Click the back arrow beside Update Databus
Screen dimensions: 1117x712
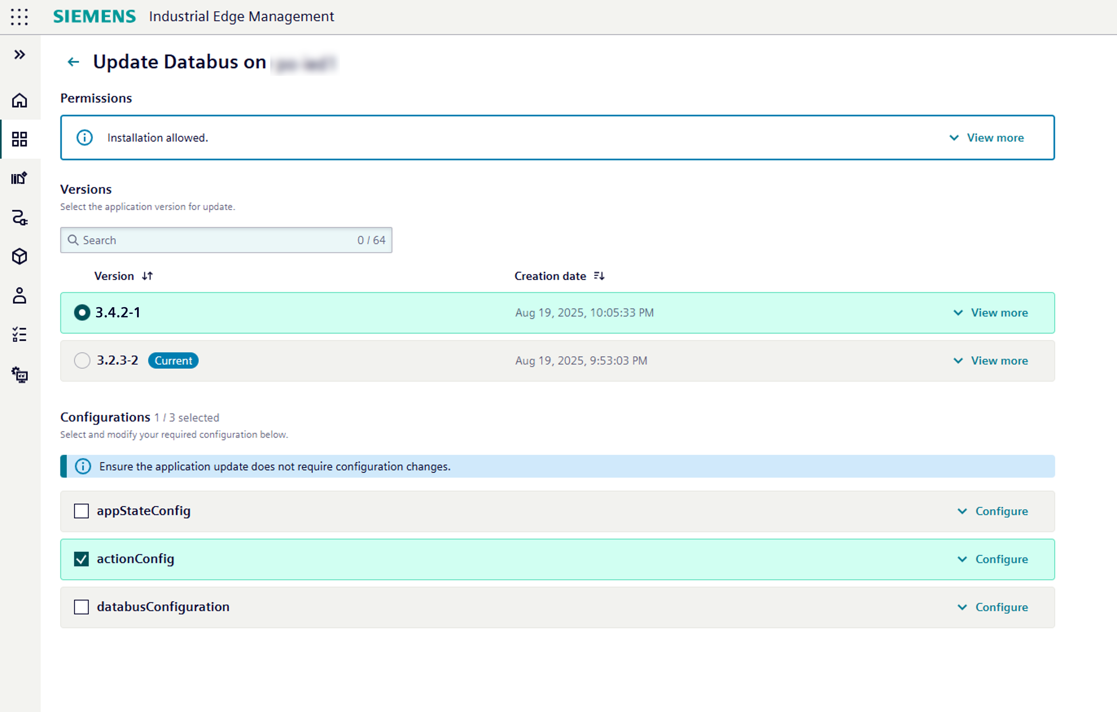pyautogui.click(x=73, y=62)
